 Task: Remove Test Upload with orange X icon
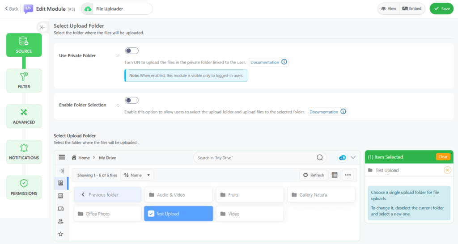447,170
